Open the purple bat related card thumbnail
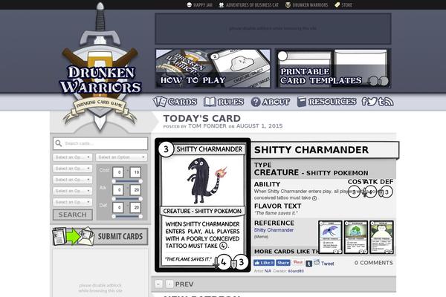This screenshot has width=446, height=297. tap(330, 237)
